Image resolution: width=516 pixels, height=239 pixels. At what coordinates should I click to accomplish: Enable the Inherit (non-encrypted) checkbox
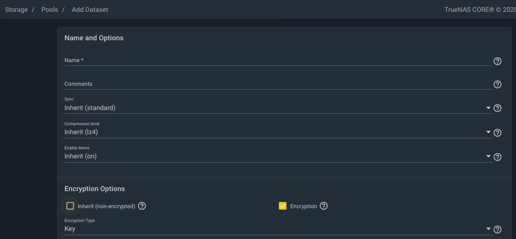point(70,206)
